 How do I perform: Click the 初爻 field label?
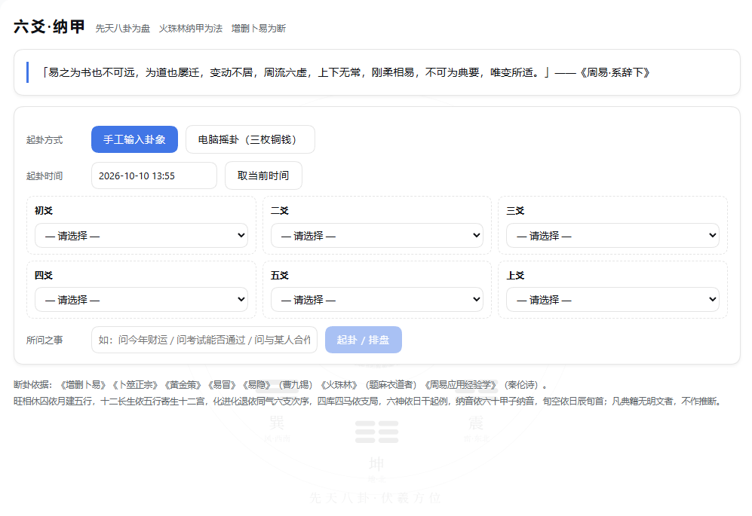click(44, 211)
